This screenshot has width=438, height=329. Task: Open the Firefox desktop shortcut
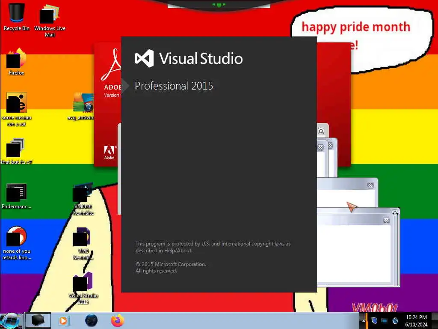[x=17, y=62]
